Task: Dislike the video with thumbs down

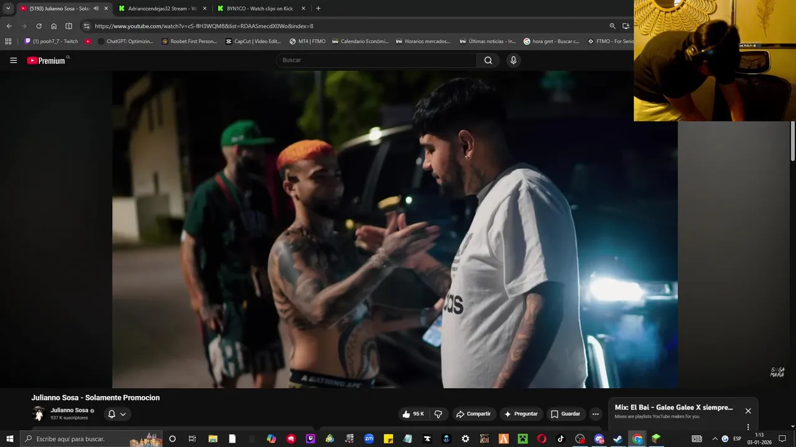Action: coord(438,414)
